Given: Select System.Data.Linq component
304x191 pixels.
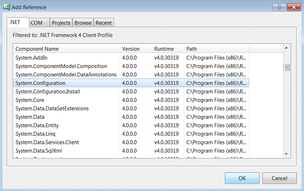Looking at the screenshot, I should 131,134.
